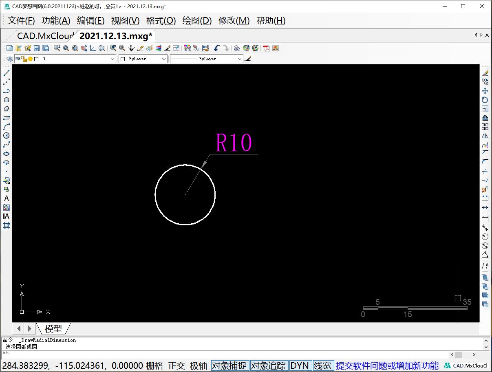
Task: Open the PDF export icon
Action: (267, 48)
